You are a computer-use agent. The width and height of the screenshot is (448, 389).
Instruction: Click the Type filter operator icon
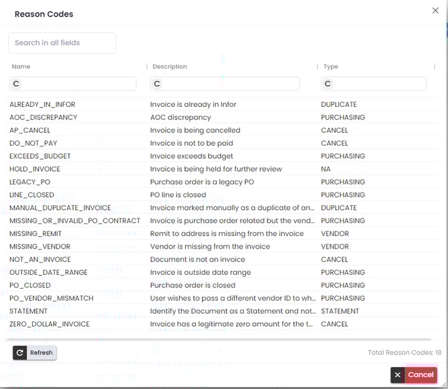pos(328,84)
